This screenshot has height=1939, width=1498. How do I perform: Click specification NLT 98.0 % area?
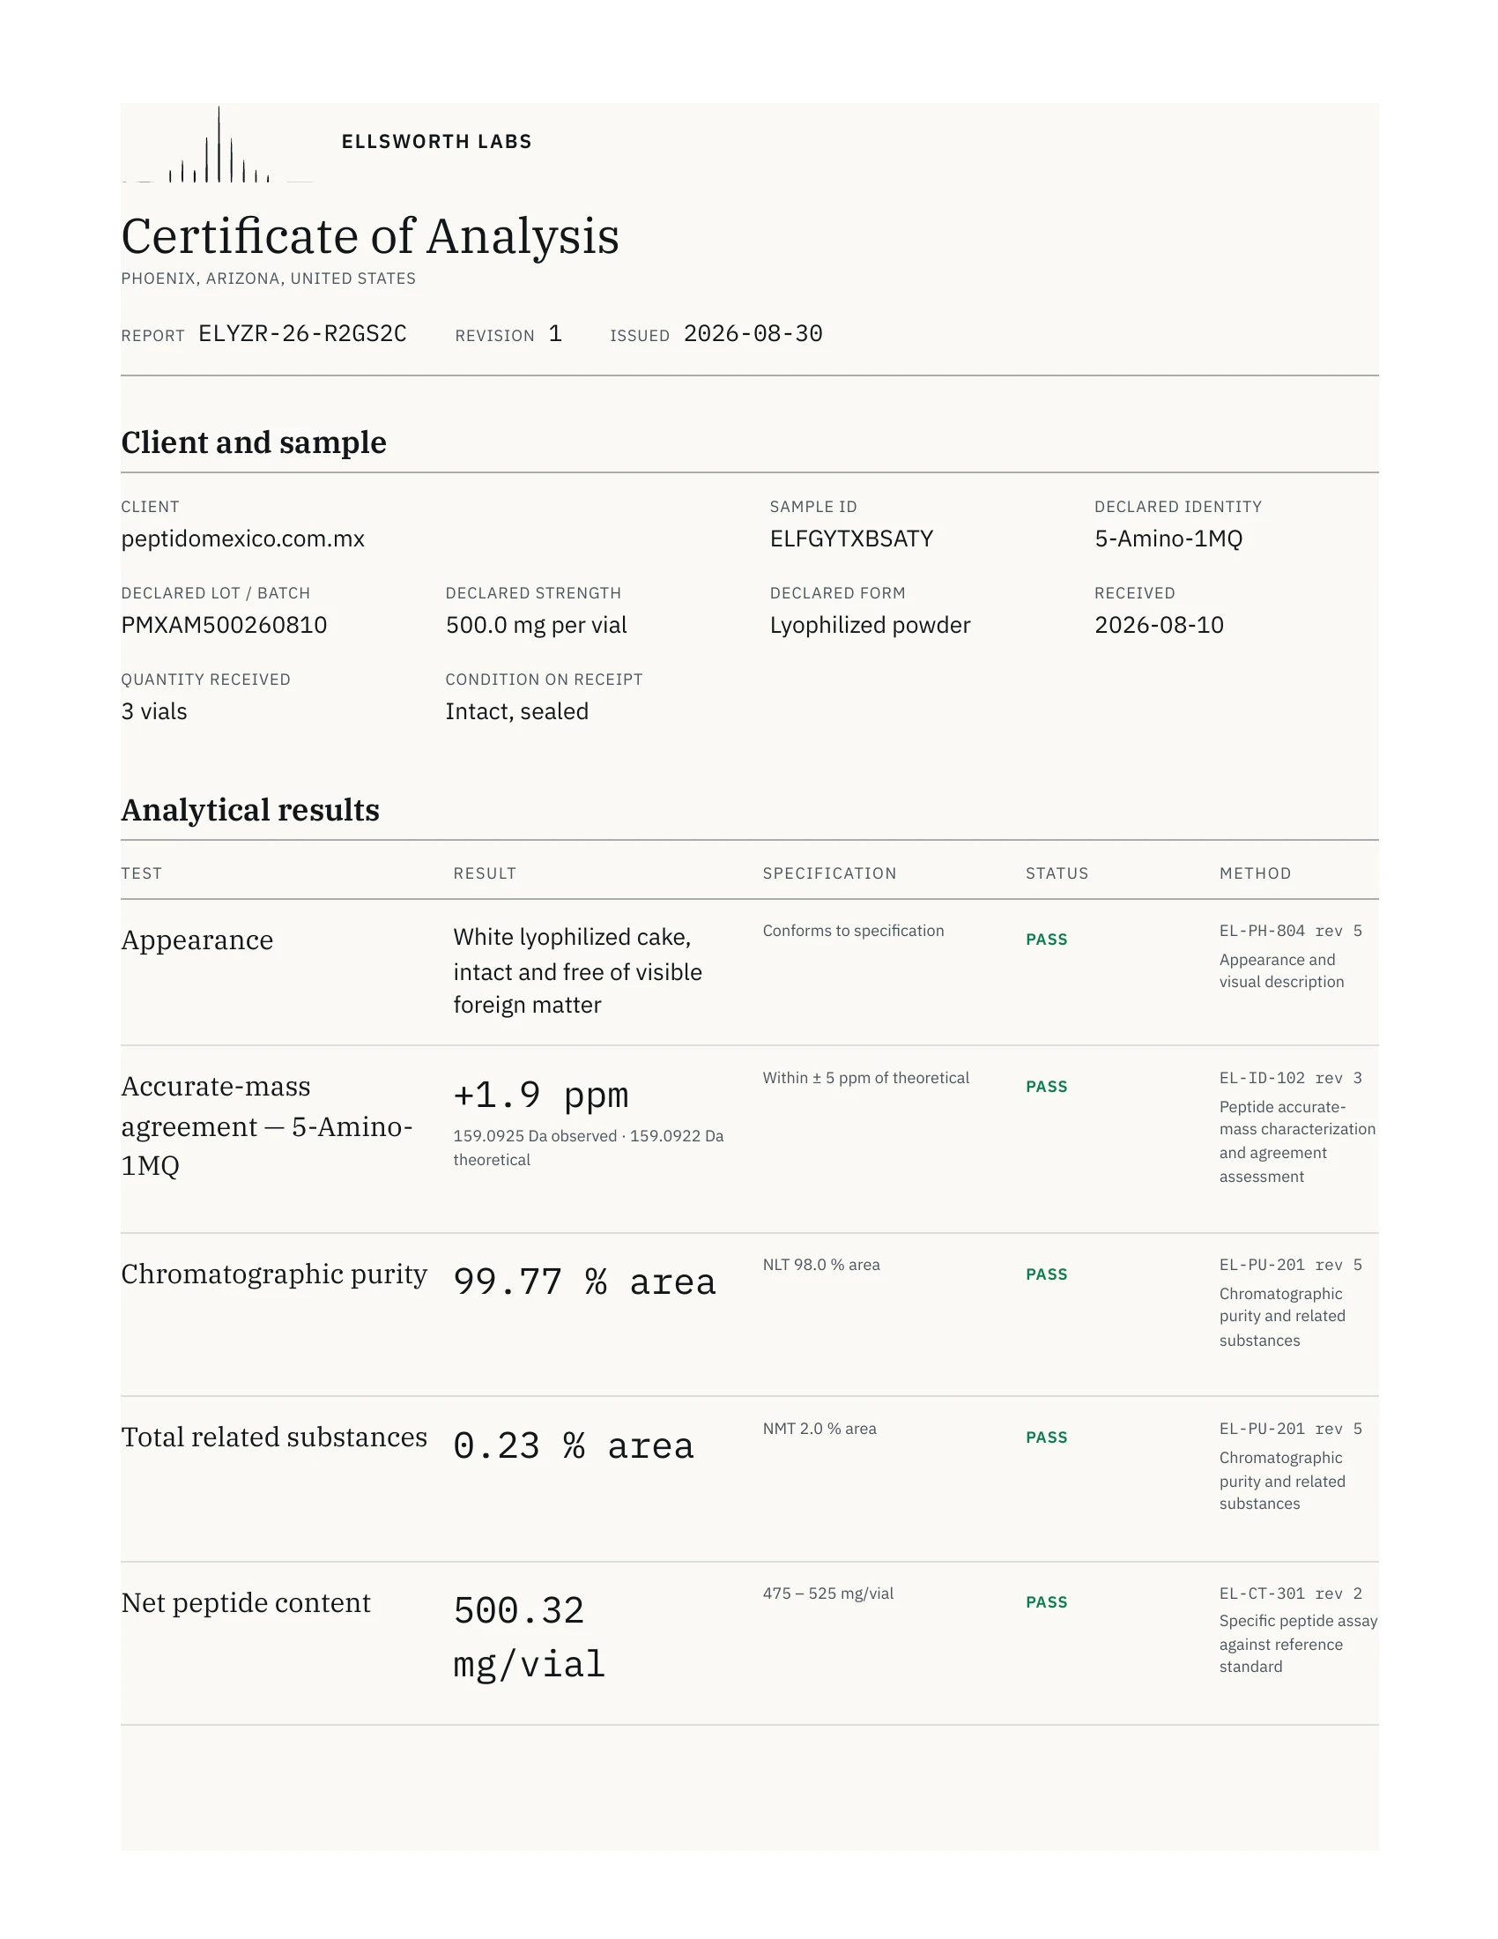point(822,1264)
